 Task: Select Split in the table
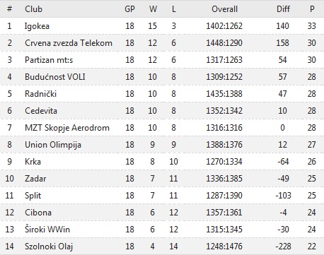coord(33,196)
